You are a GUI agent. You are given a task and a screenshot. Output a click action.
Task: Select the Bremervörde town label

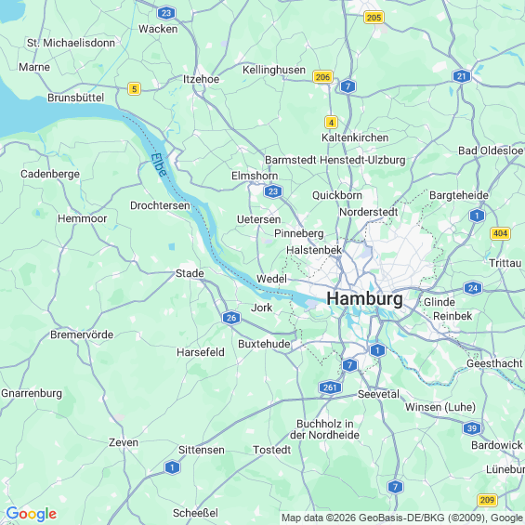point(82,335)
